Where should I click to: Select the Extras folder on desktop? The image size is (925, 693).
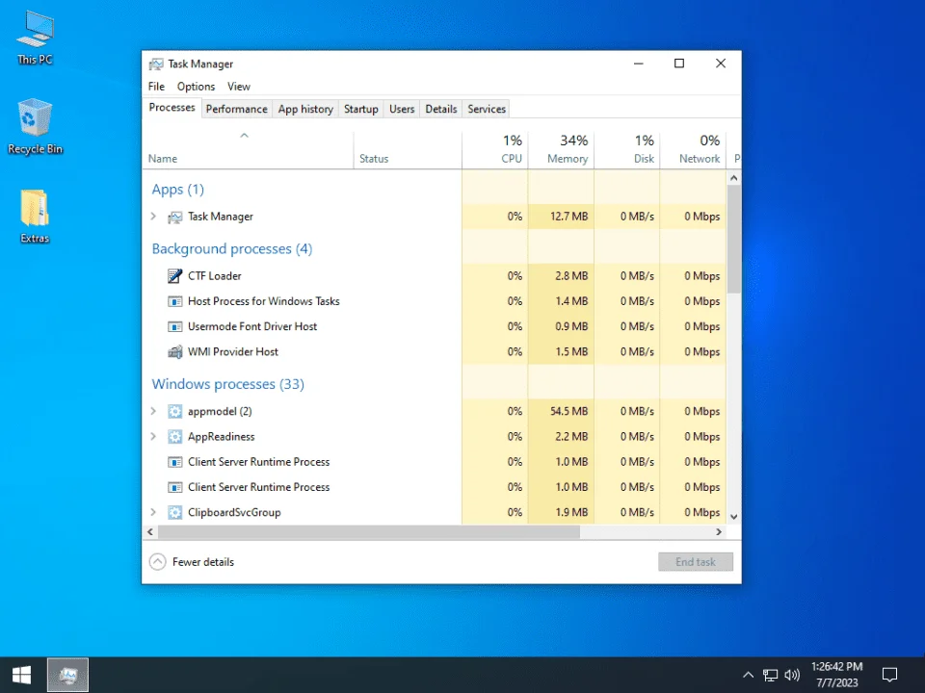point(35,217)
